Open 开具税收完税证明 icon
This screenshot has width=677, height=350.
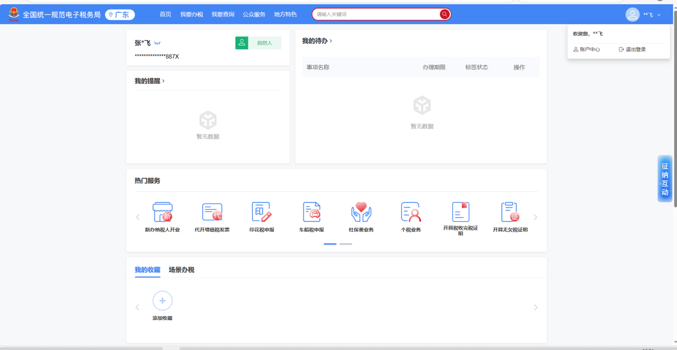(461, 212)
